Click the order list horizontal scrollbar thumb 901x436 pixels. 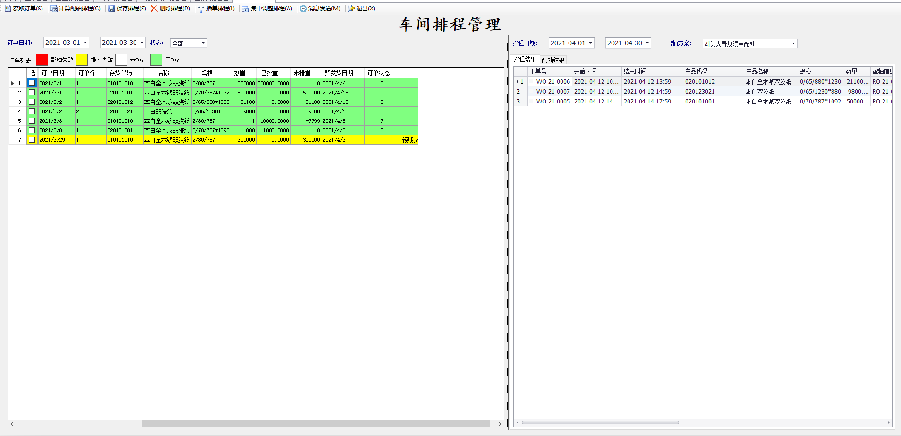pyautogui.click(x=315, y=424)
